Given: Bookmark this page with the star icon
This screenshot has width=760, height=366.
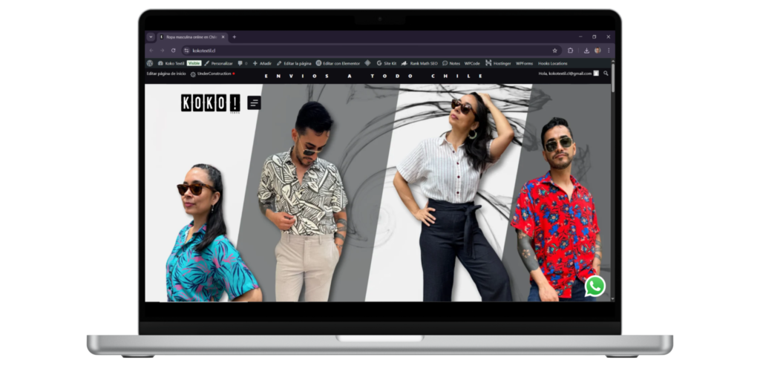Looking at the screenshot, I should [554, 50].
